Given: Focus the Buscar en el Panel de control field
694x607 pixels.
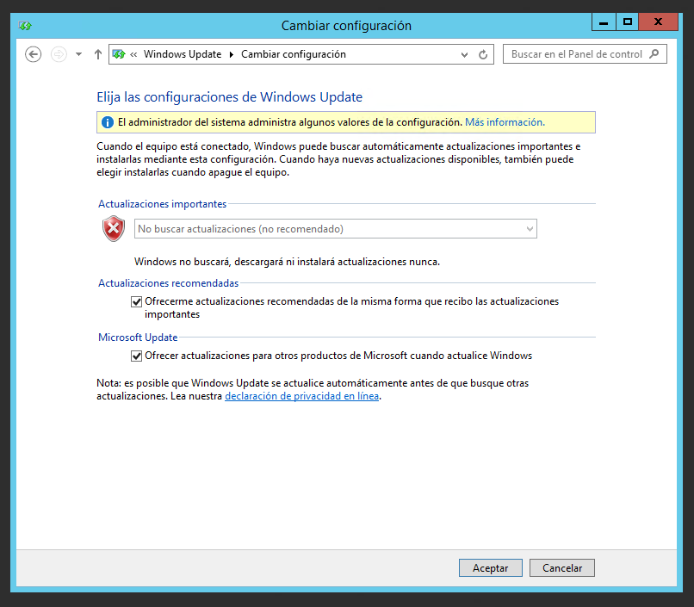Looking at the screenshot, I should (585, 54).
